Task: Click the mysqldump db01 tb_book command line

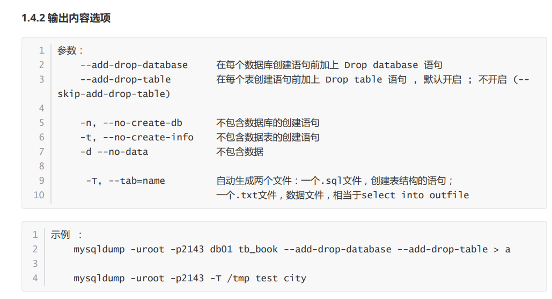Action: coord(291,249)
